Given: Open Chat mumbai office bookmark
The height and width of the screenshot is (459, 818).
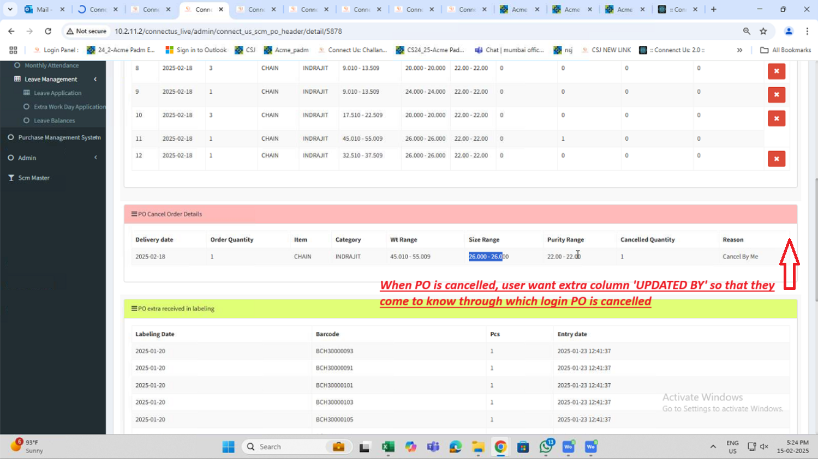Looking at the screenshot, I should point(509,50).
